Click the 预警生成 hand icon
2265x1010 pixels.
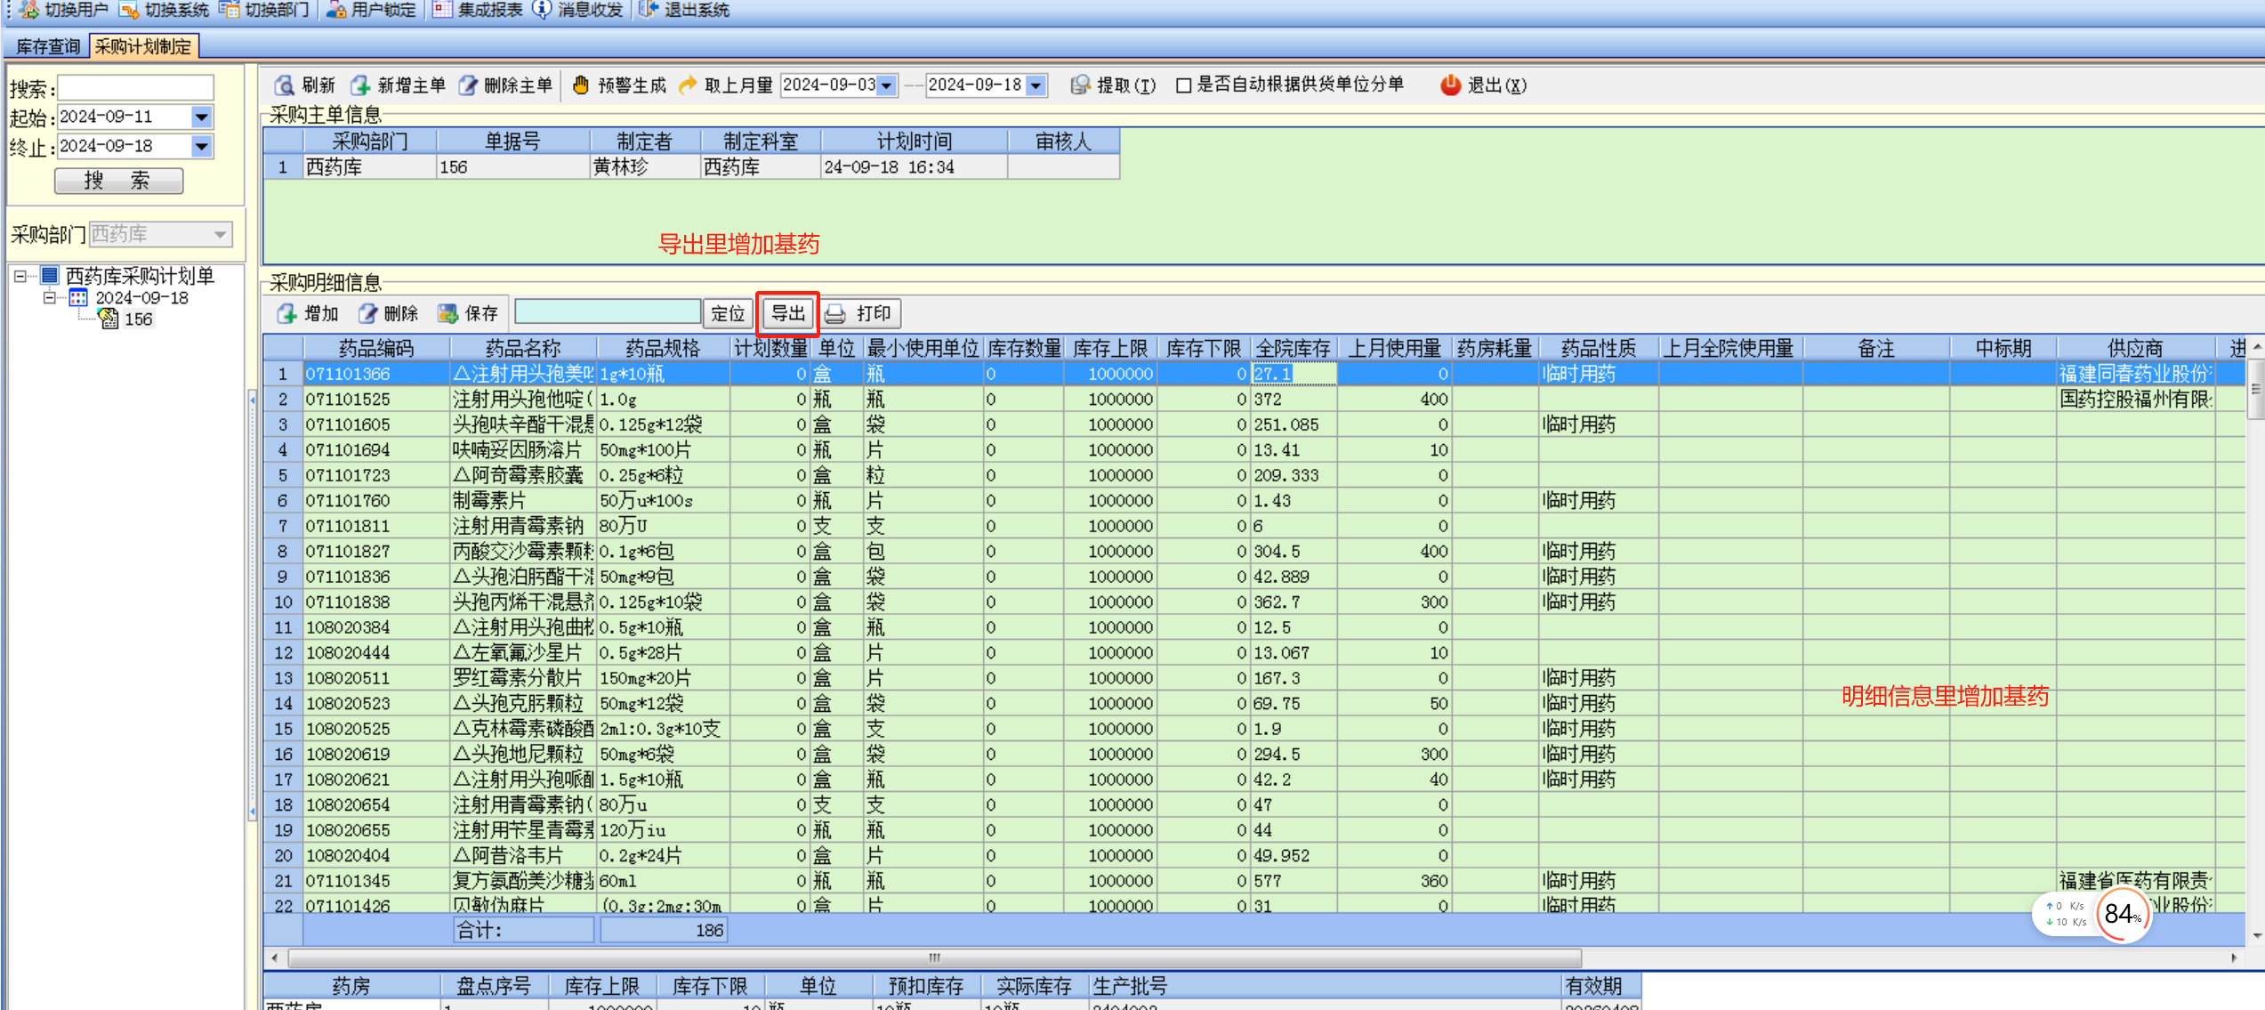click(x=581, y=85)
